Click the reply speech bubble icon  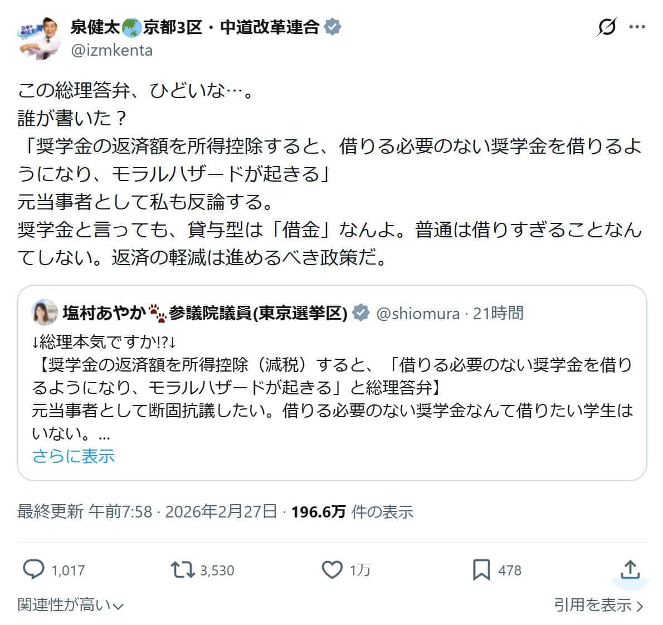[35, 569]
